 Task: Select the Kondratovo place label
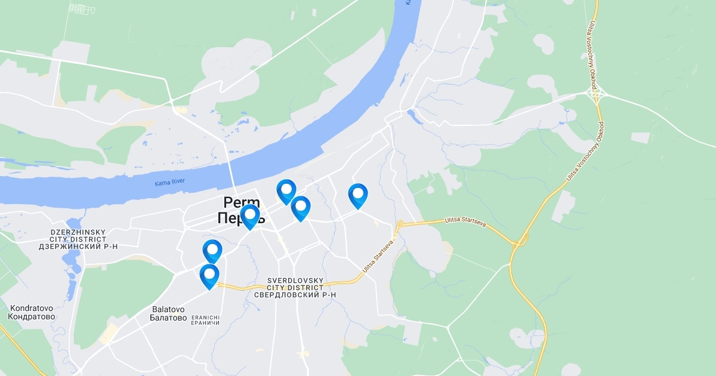[x=32, y=313]
